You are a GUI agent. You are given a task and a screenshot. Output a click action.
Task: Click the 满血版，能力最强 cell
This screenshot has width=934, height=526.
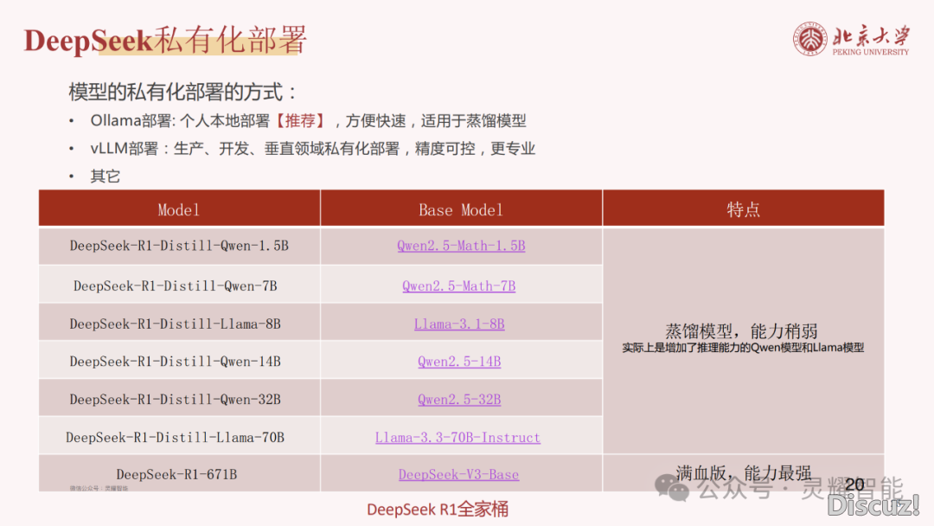coord(744,473)
